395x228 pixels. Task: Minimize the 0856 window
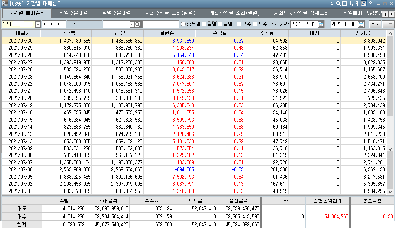pos(378,4)
